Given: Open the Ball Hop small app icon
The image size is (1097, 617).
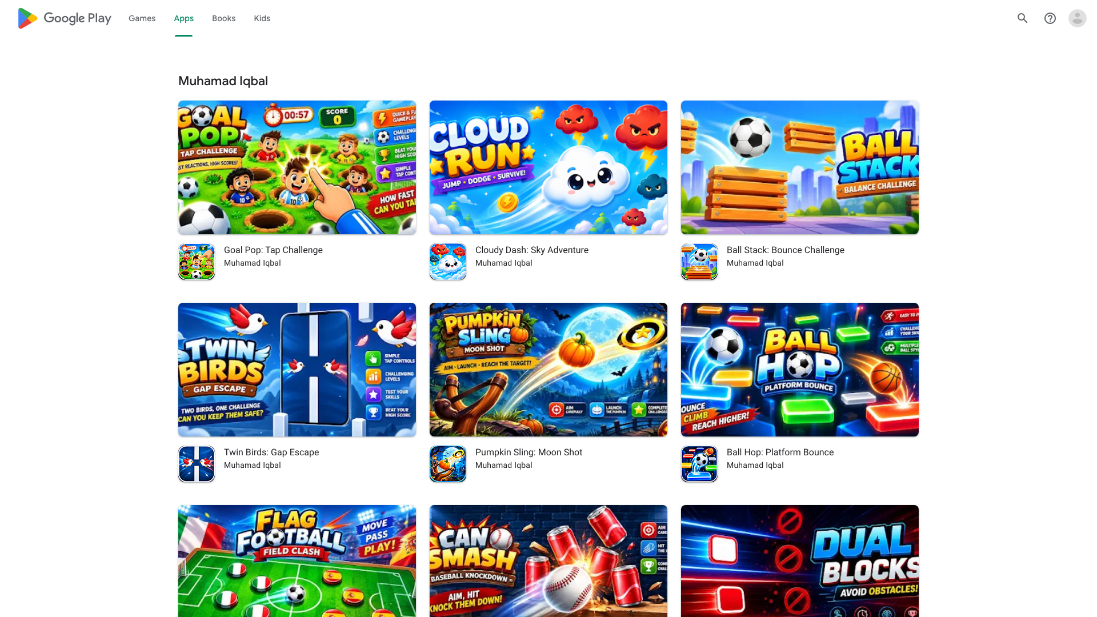Looking at the screenshot, I should [x=699, y=464].
